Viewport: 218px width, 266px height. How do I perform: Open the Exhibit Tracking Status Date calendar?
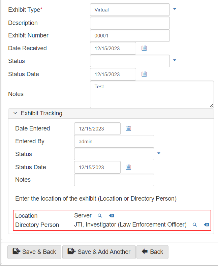(x=128, y=167)
